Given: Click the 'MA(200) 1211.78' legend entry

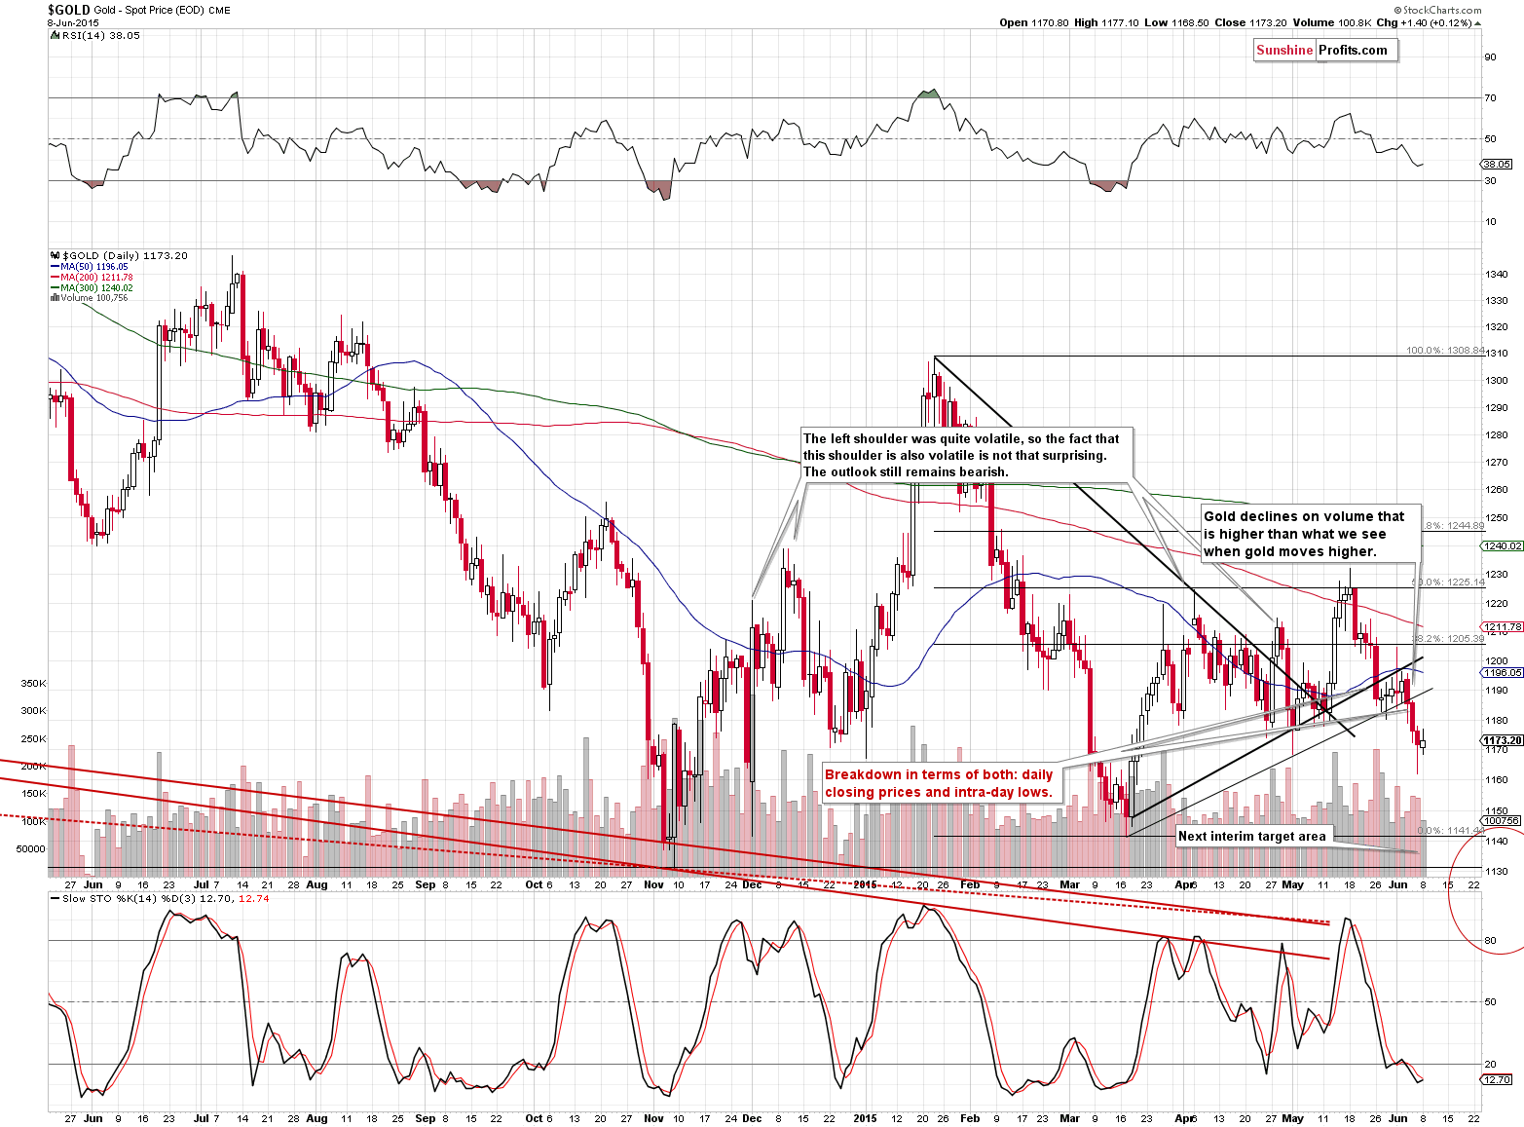Looking at the screenshot, I should click(x=96, y=278).
